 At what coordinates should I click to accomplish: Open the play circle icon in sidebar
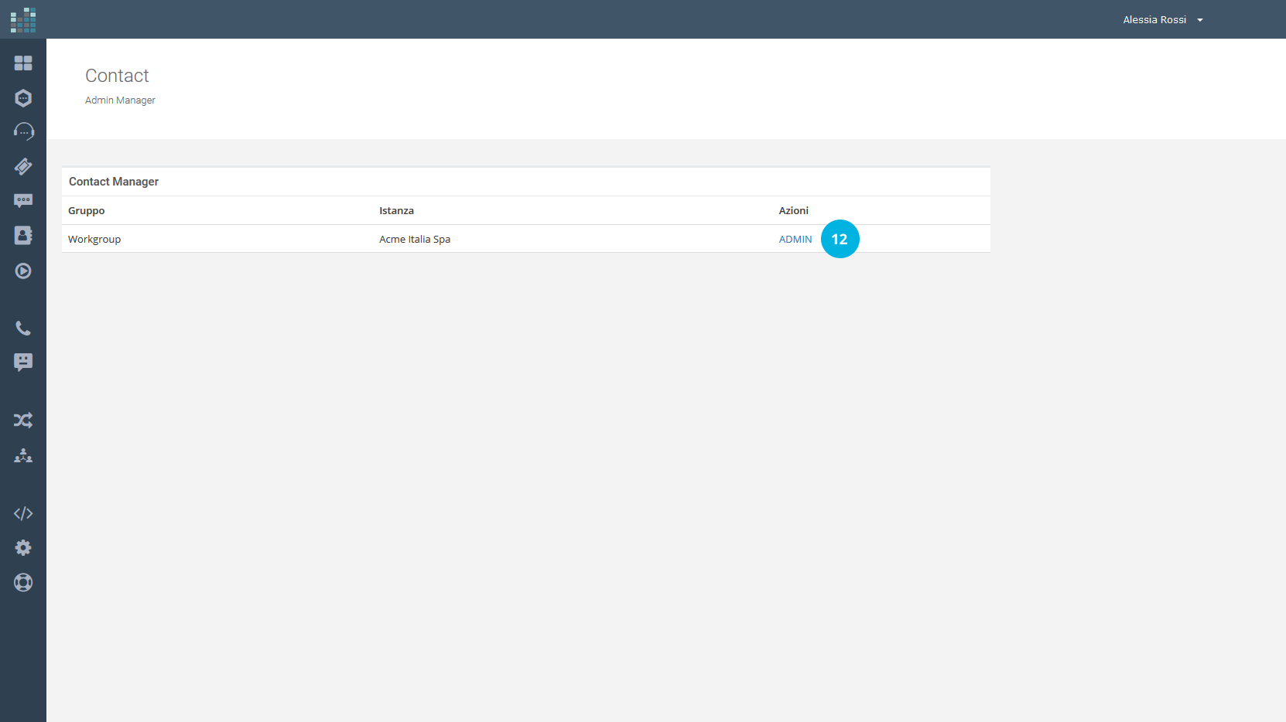coord(23,271)
